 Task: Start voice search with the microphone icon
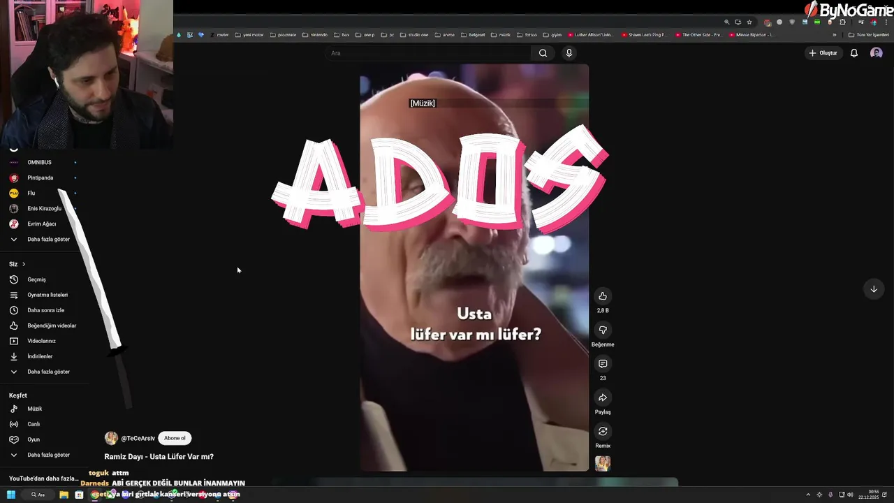click(569, 53)
